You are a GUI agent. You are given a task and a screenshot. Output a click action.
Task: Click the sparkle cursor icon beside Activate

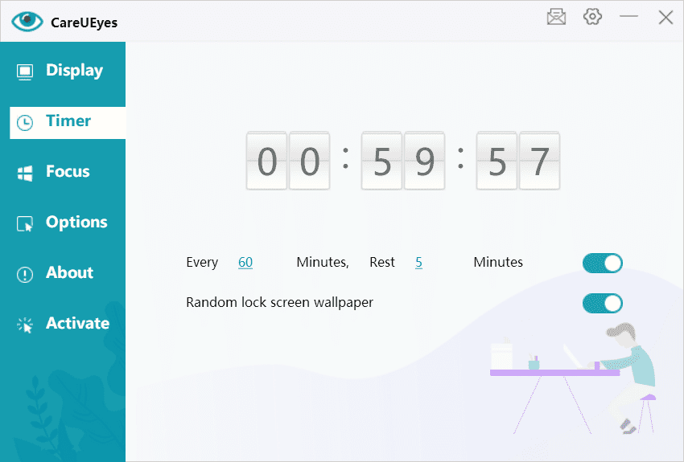pyautogui.click(x=25, y=325)
